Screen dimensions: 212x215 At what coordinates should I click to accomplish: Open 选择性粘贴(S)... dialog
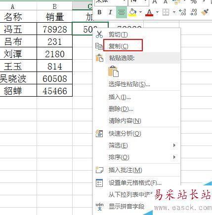(x=129, y=84)
